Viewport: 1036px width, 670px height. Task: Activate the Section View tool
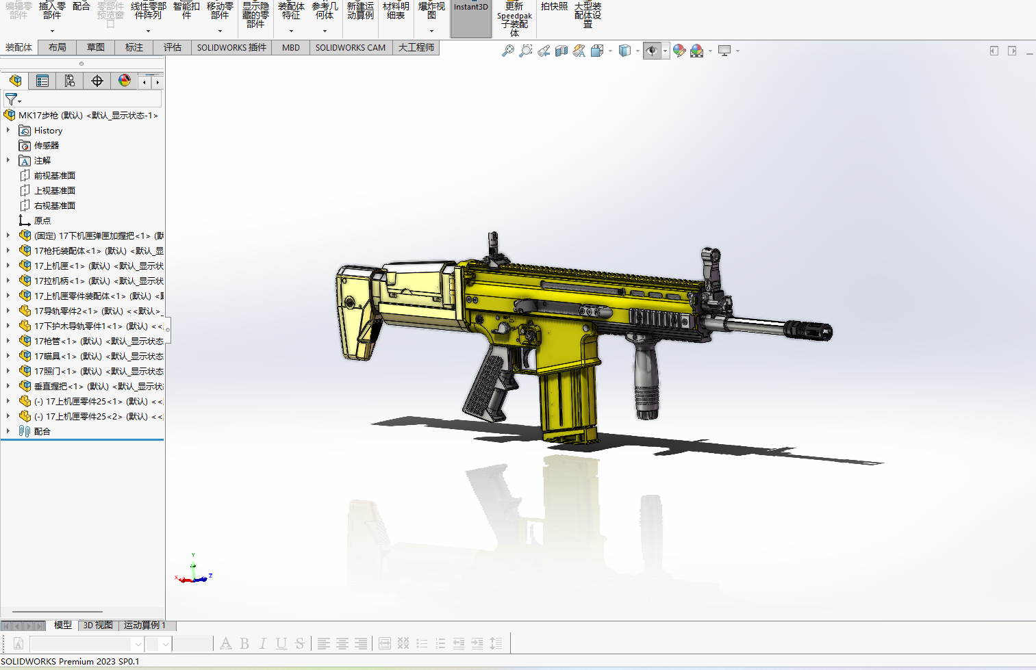coord(561,51)
